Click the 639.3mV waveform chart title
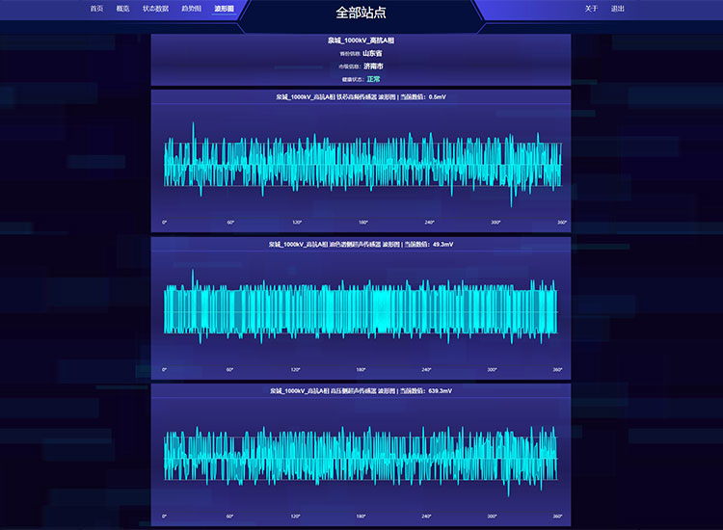Screen dimensions: 723x530 [361, 391]
